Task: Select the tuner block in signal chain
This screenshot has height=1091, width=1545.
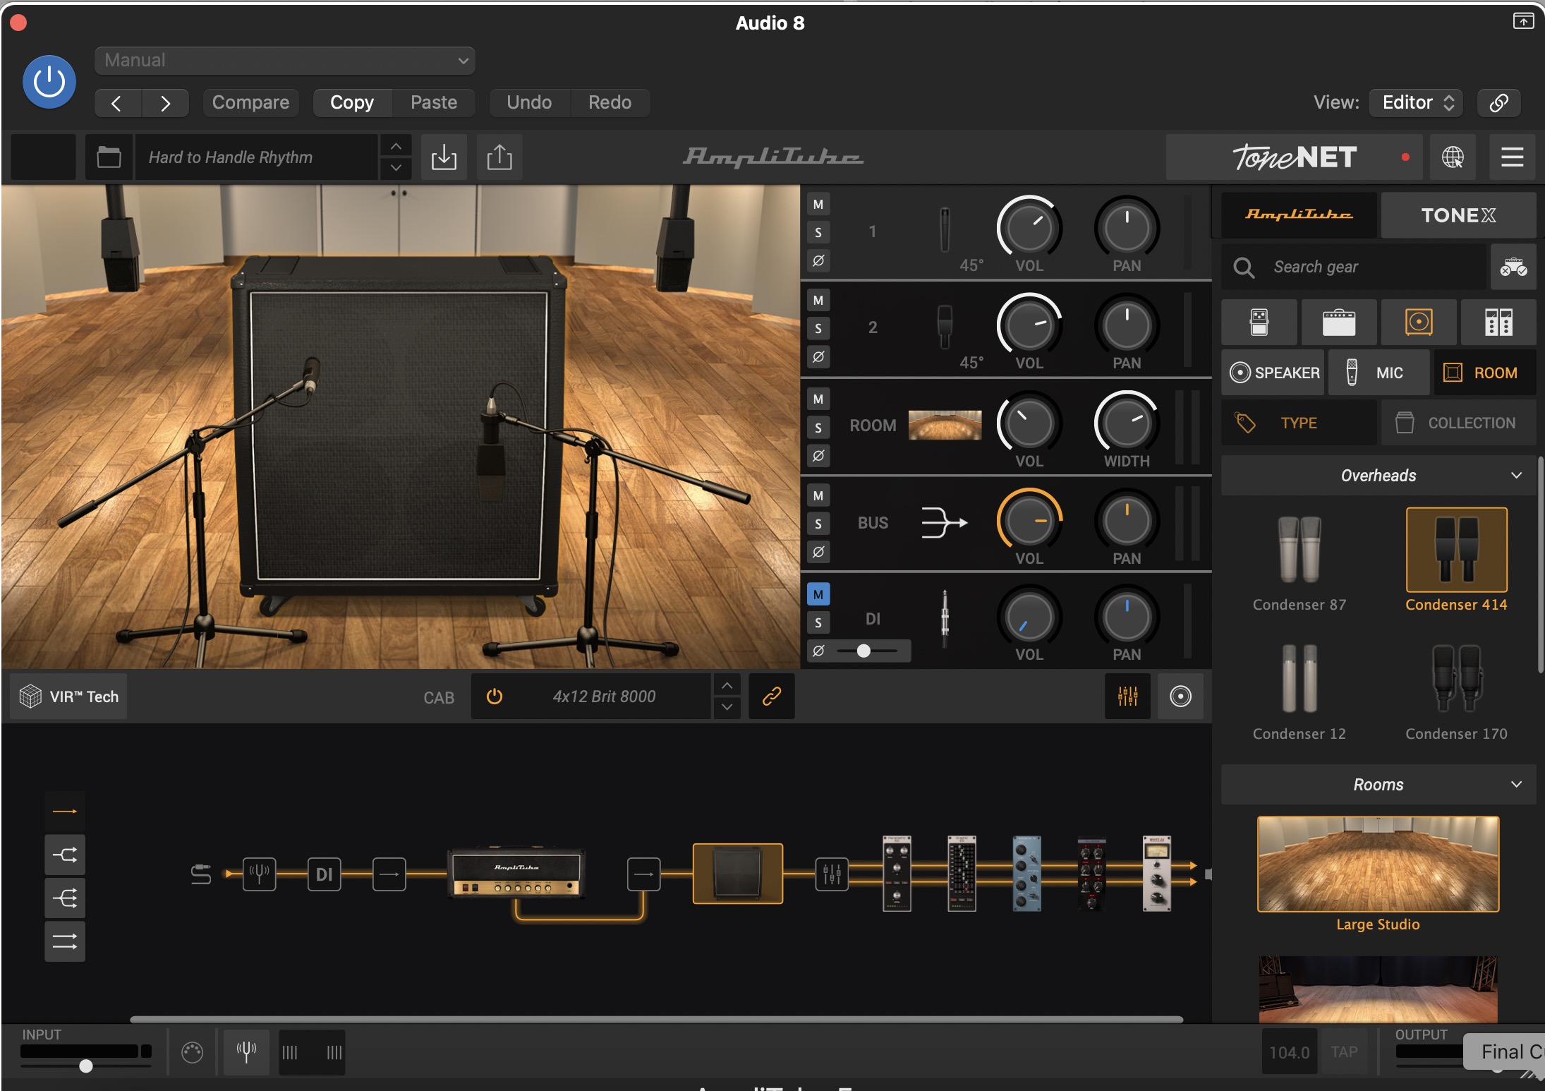Action: (x=259, y=874)
